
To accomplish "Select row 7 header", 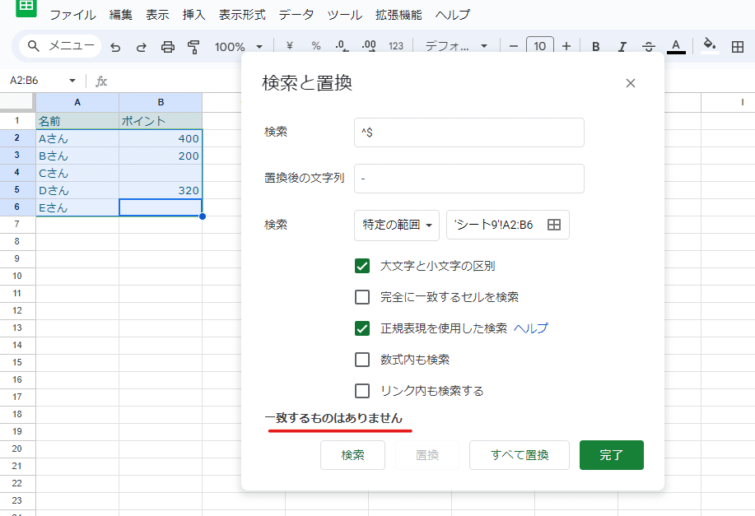I will click(x=17, y=225).
